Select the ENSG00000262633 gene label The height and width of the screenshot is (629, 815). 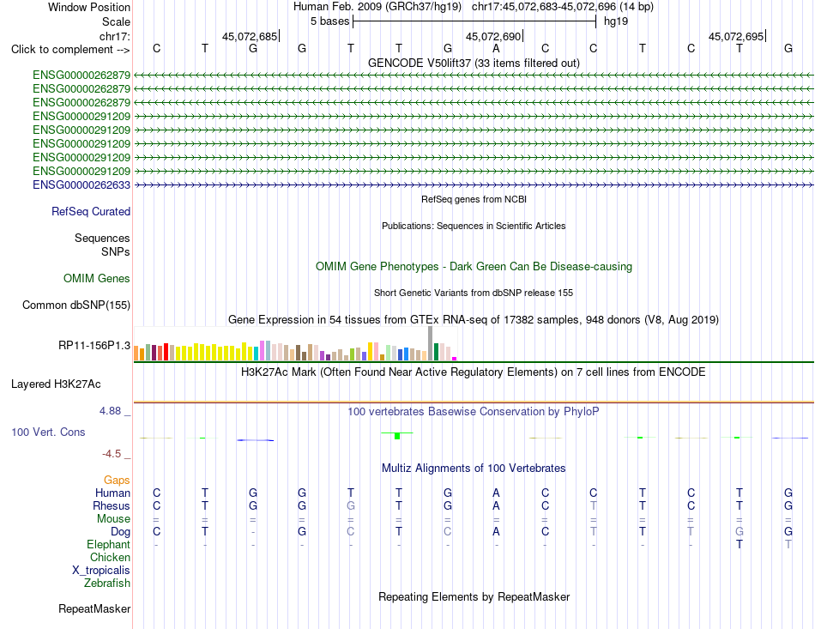81,185
